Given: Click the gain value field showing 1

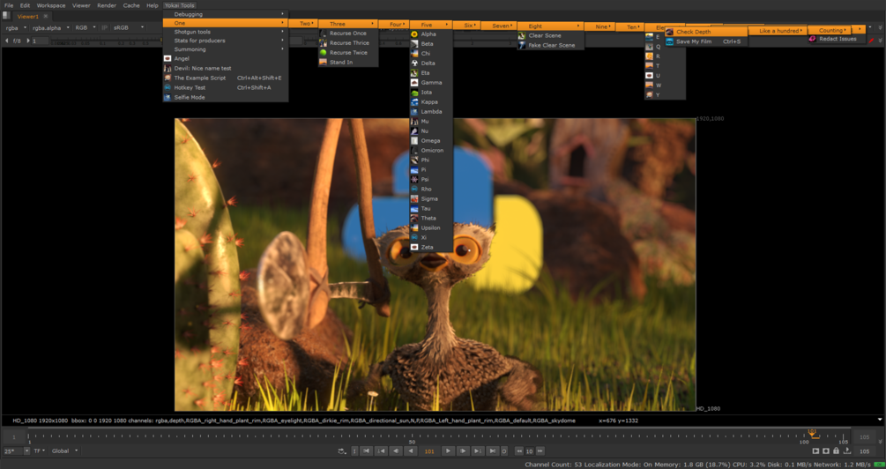Looking at the screenshot, I should coord(41,41).
